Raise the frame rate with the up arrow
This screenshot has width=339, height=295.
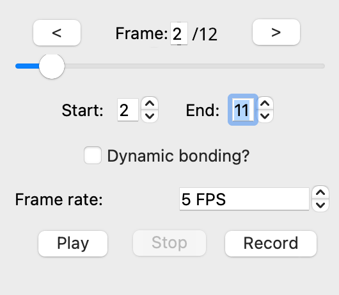pyautogui.click(x=320, y=192)
